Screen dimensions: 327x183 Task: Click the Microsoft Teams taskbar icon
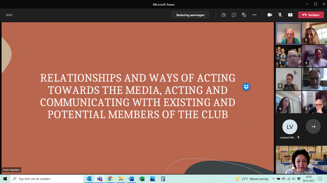(x=100, y=179)
